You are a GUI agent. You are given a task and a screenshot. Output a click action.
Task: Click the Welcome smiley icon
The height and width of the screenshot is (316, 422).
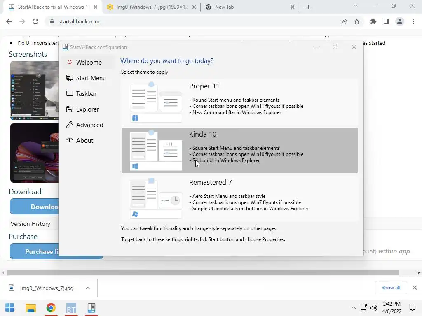(69, 62)
